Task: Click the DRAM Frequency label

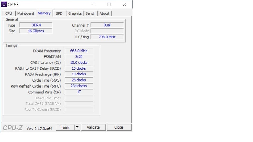Action: (47, 51)
